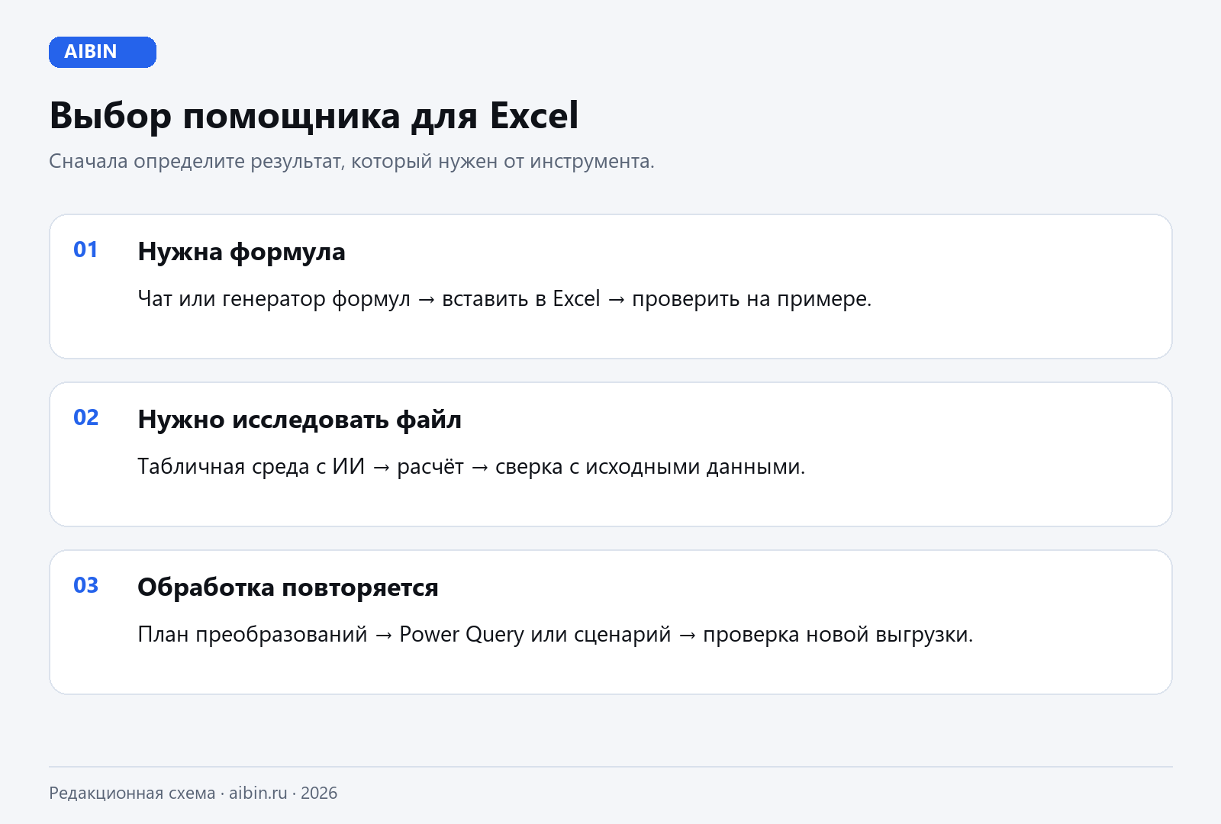Open the "Нужно исследовать файл" card title

click(299, 420)
